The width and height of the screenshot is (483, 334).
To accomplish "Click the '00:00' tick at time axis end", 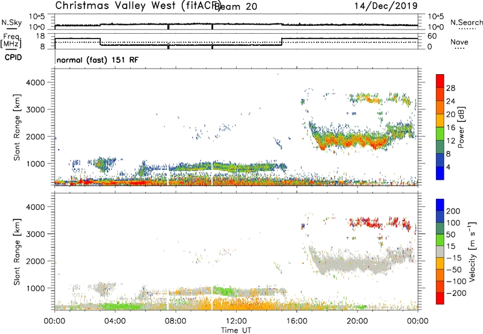I will click(418, 321).
